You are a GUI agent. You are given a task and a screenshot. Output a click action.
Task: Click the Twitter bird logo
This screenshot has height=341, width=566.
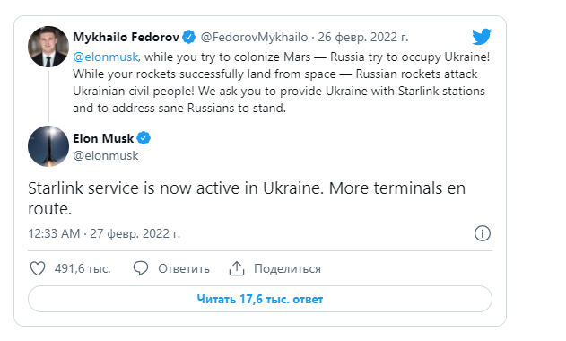click(482, 37)
